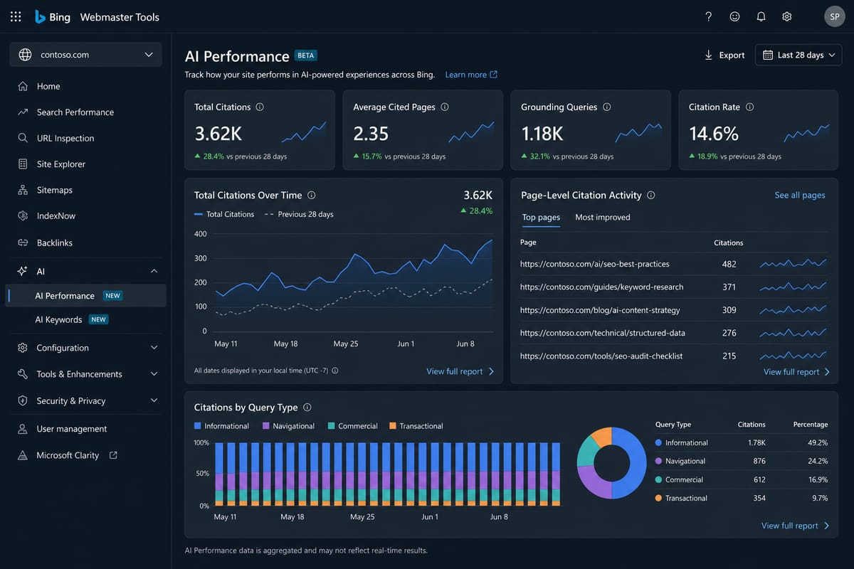This screenshot has height=569, width=854.
Task: Click the Search Performance trend icon
Action: pyautogui.click(x=22, y=112)
